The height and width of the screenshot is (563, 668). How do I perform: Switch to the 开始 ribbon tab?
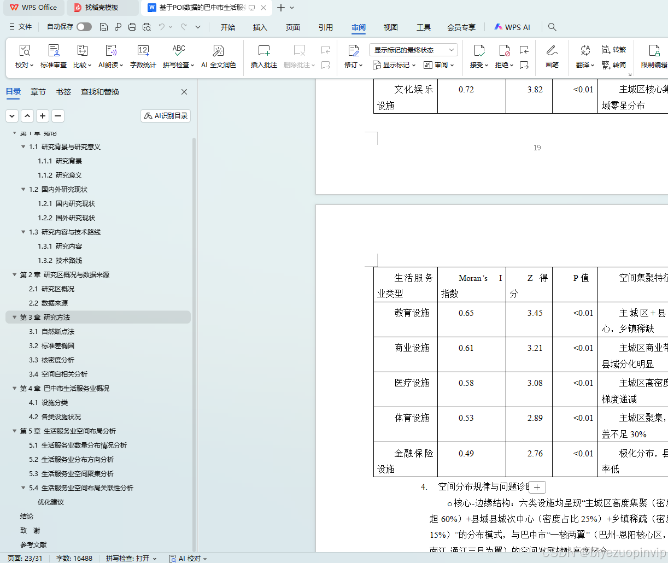tap(228, 27)
